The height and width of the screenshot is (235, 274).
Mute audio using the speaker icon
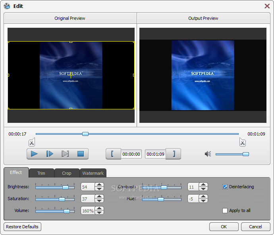point(208,154)
